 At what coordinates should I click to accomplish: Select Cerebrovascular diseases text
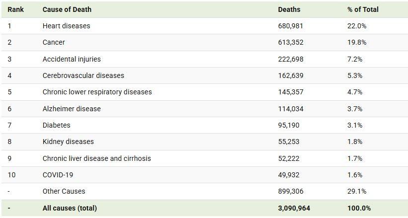tap(83, 75)
